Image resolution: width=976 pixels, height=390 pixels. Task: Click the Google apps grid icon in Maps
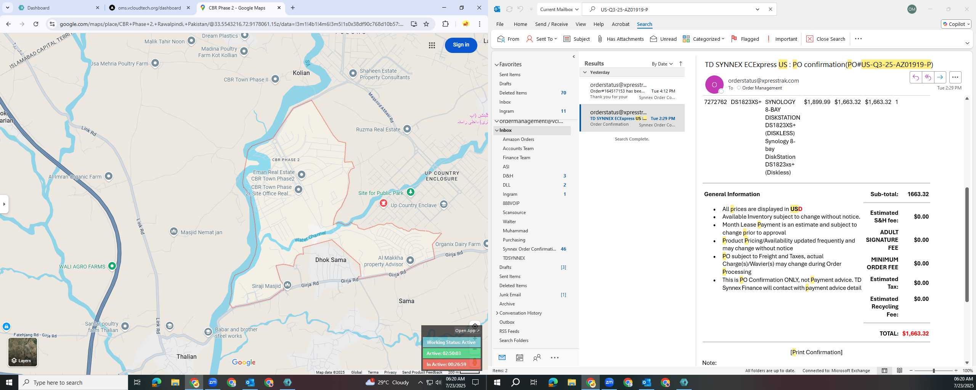tap(432, 45)
